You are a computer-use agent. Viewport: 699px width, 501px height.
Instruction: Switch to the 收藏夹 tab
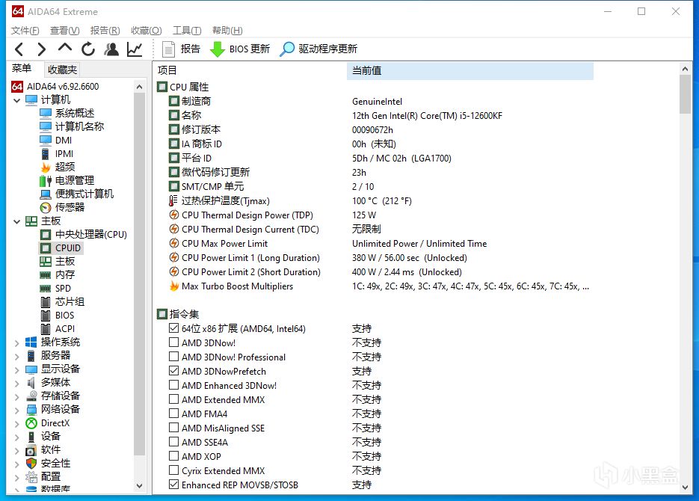coord(62,70)
